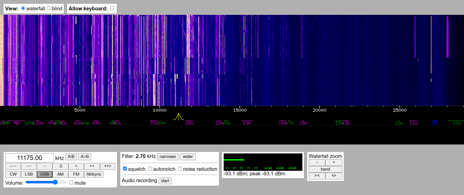
Task: Switch to AM mode
Action: (x=60, y=174)
